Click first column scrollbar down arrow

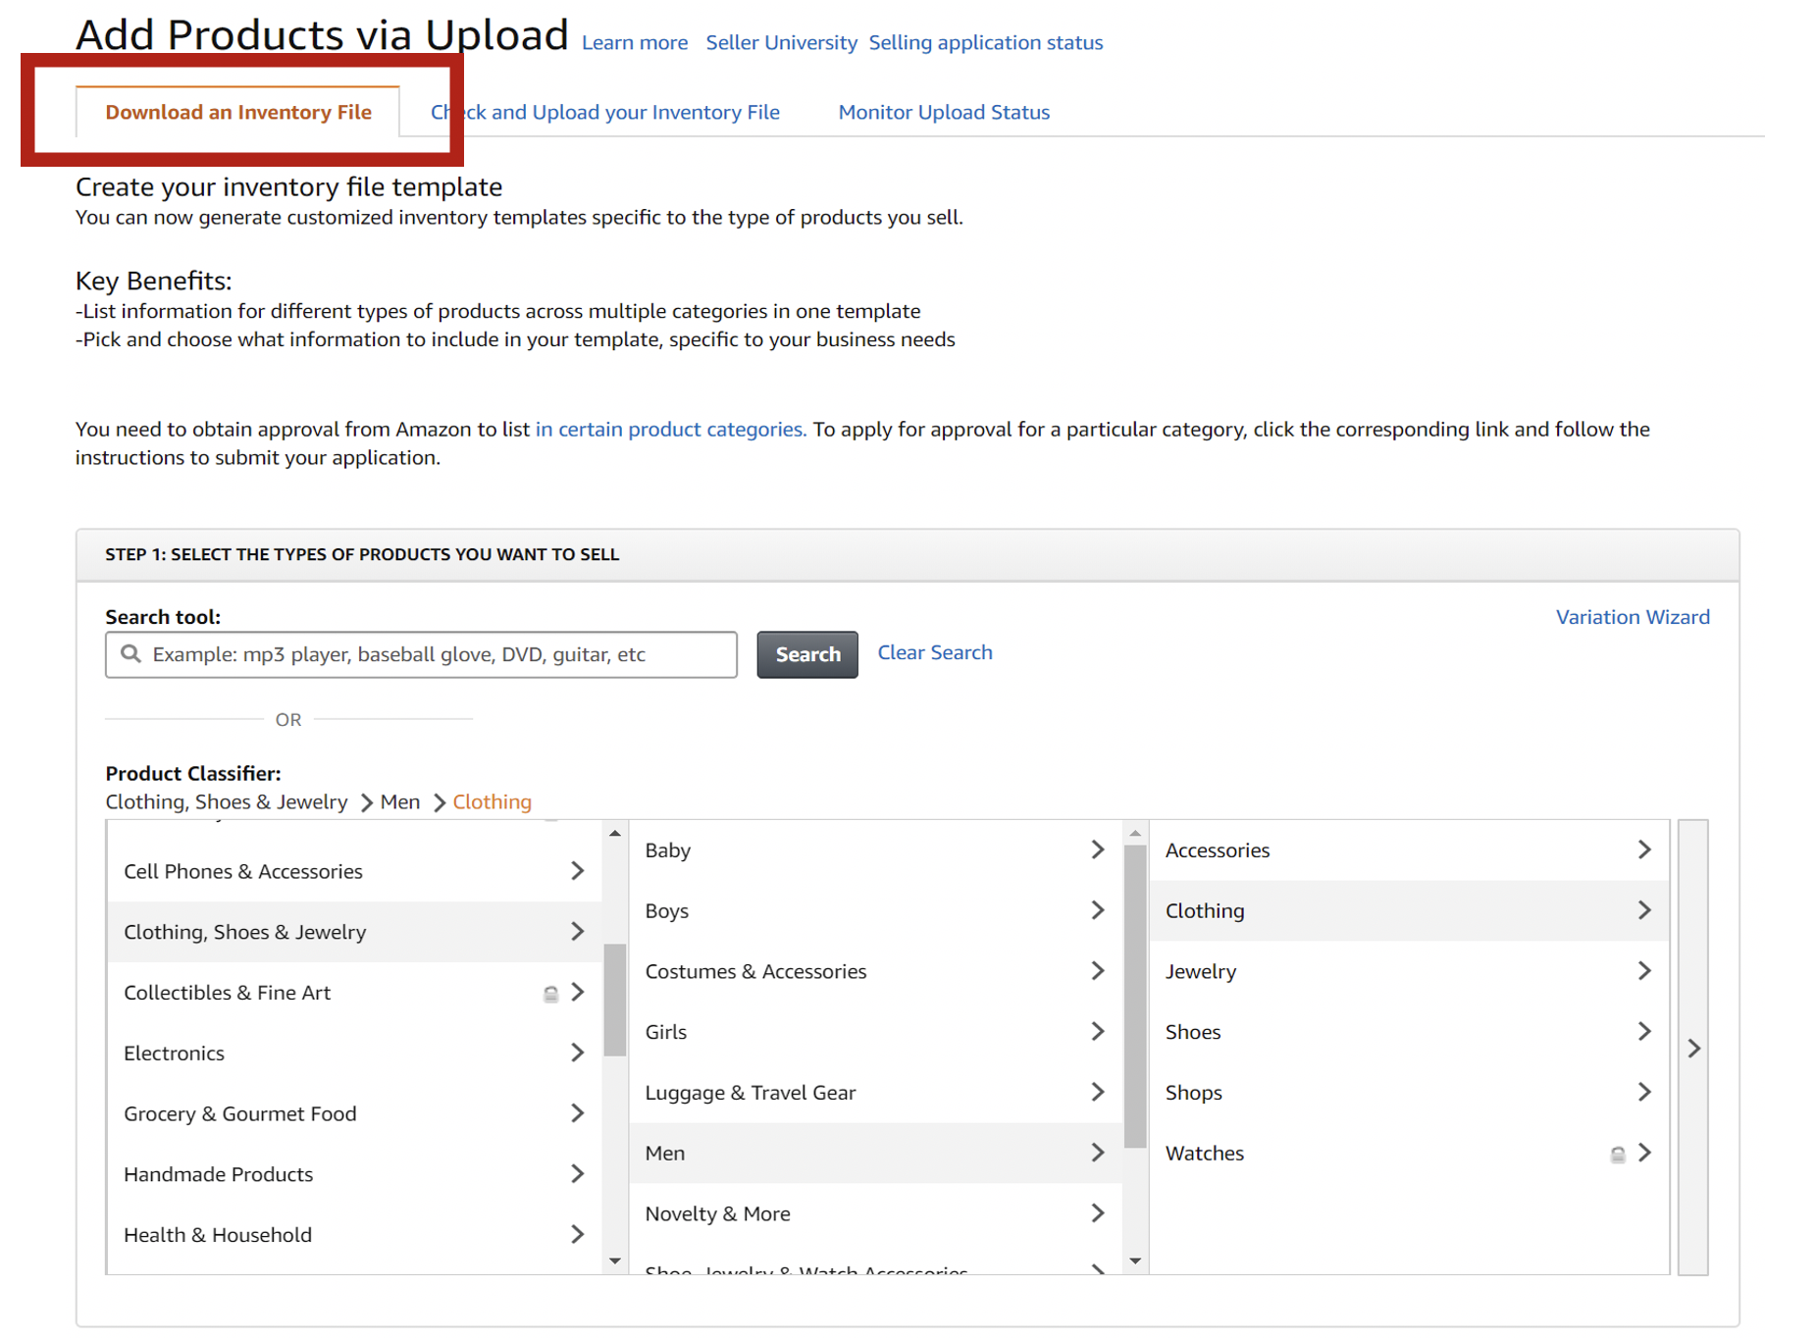[615, 1261]
